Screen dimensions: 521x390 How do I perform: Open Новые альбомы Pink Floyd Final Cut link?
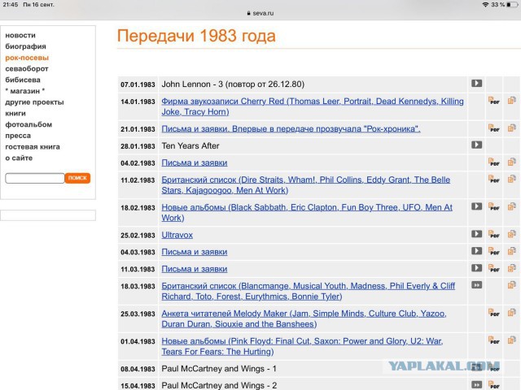click(x=302, y=346)
